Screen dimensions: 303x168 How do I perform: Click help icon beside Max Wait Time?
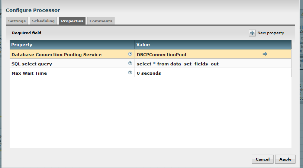pyautogui.click(x=130, y=73)
